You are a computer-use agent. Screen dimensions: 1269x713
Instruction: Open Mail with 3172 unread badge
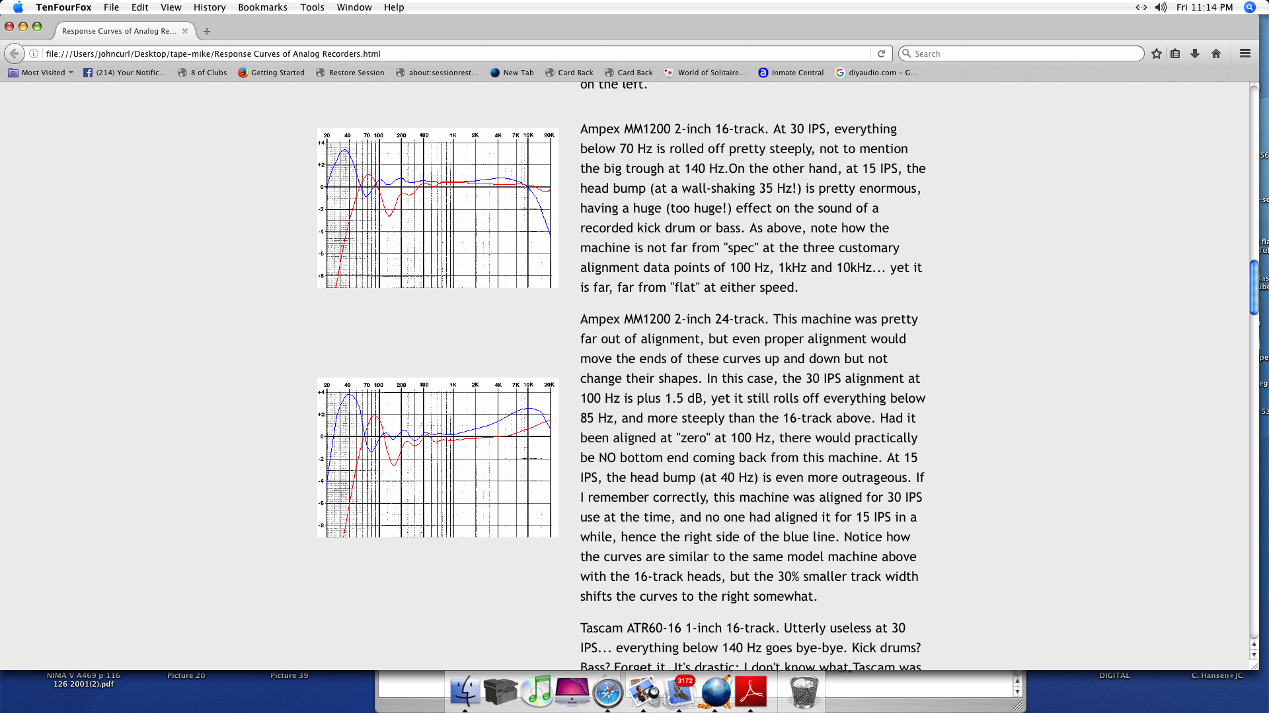[x=679, y=692]
